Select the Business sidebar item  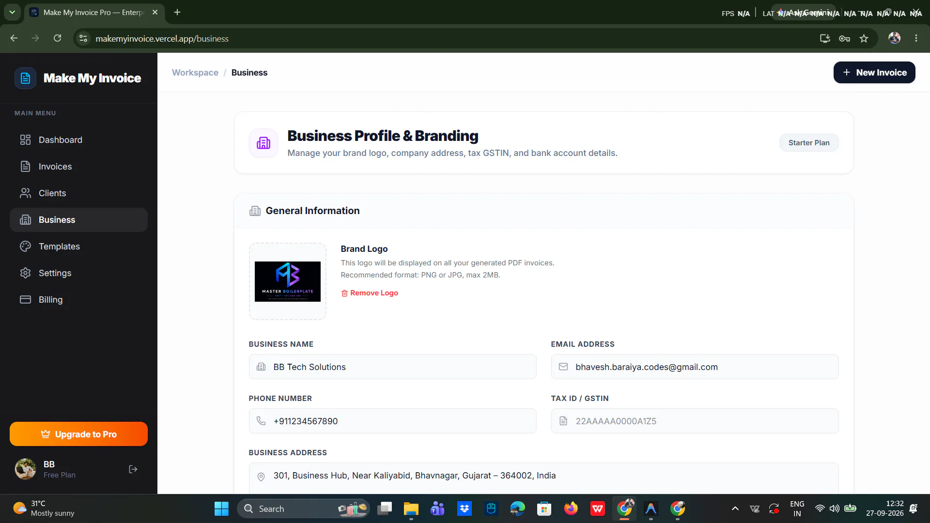click(x=78, y=220)
